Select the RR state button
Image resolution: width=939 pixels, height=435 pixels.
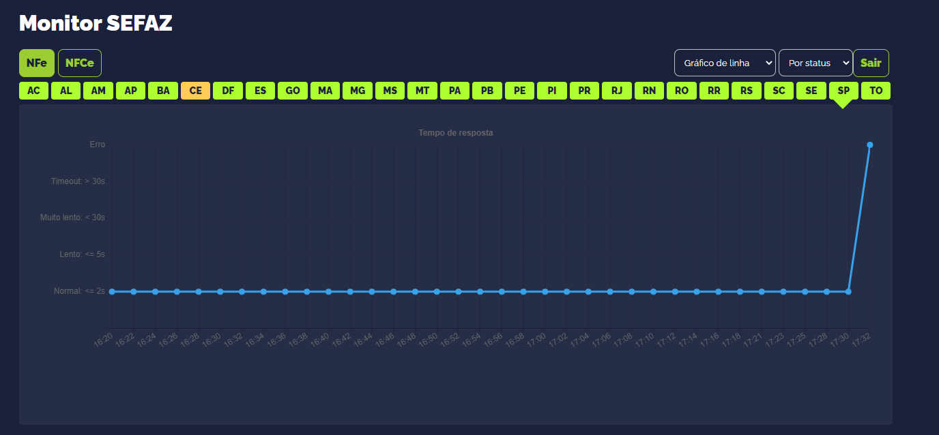pos(714,91)
